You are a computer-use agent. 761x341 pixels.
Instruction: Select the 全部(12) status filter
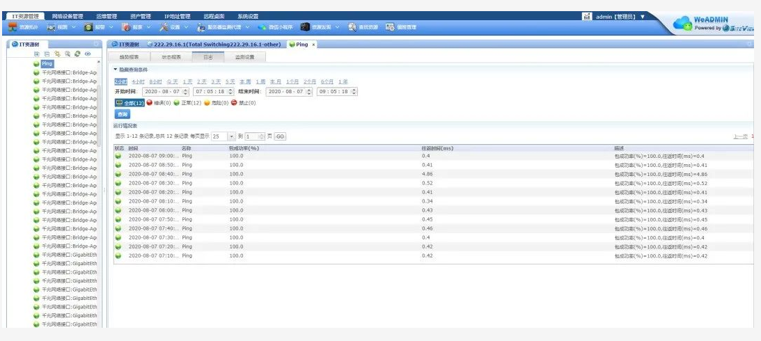pyautogui.click(x=130, y=103)
